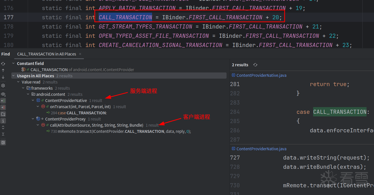Refresh the 2 results preview pane
Viewport: 374px width, 195px height.
(x=255, y=65)
